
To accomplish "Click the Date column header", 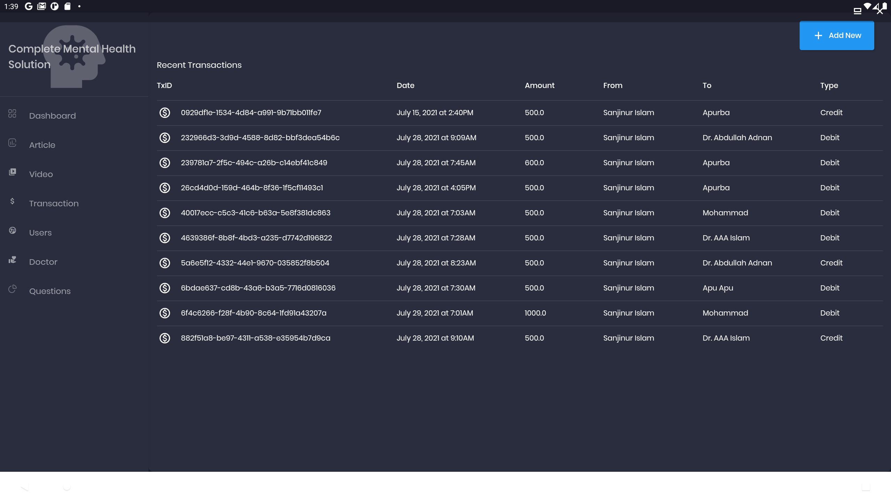I will pyautogui.click(x=405, y=86).
